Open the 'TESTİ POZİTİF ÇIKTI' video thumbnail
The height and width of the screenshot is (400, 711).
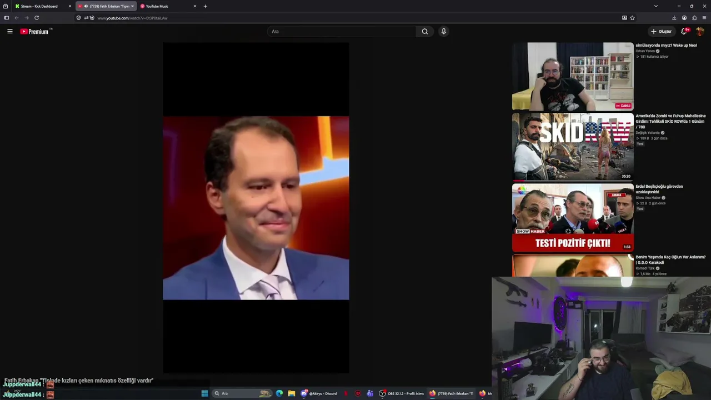point(573,218)
